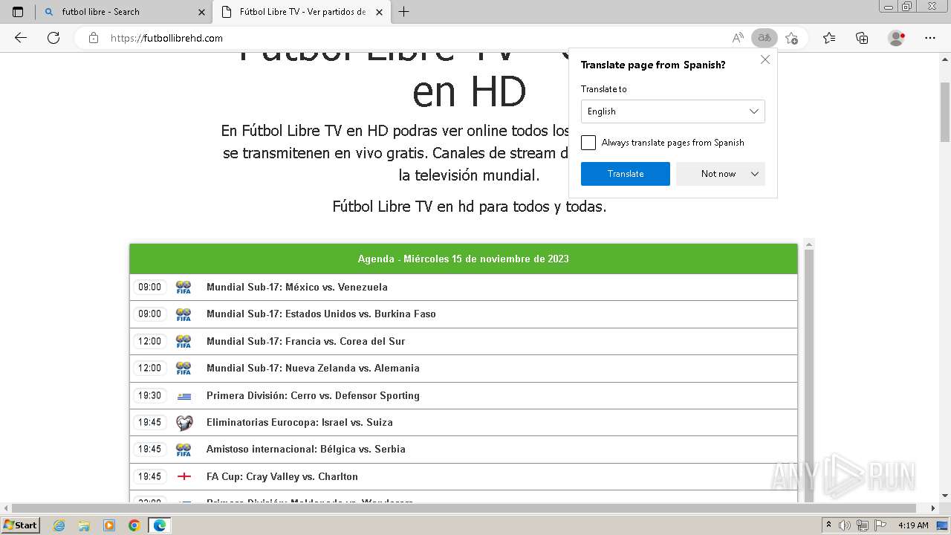Open México vs. Venezuela match row

point(464,287)
